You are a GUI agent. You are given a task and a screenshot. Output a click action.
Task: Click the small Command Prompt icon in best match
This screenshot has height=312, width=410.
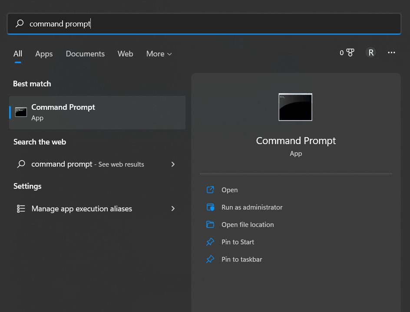point(21,112)
